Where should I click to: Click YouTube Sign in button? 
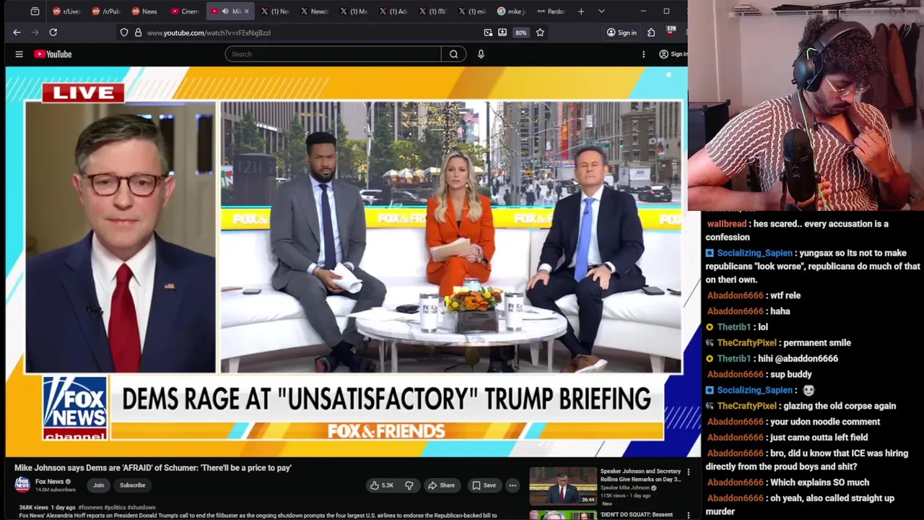[673, 54]
